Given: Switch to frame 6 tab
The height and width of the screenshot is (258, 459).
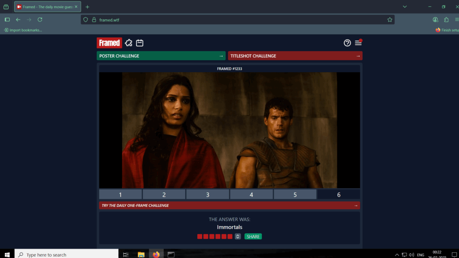Looking at the screenshot, I should (338, 194).
